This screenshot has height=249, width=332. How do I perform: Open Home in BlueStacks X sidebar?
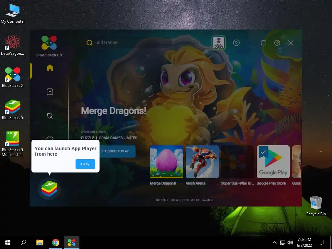(x=50, y=68)
